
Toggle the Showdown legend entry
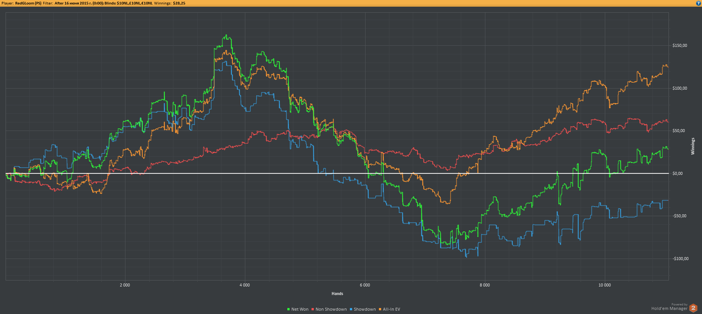tap(363, 309)
